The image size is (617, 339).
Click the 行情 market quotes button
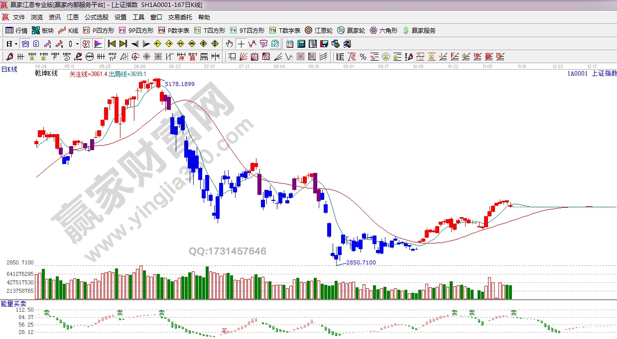16,30
